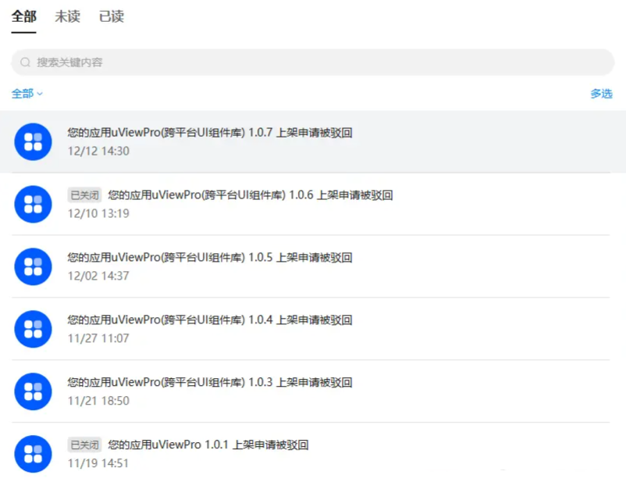626x482 pixels.
Task: Focus the 搜索关键内容 search field
Action: click(x=312, y=62)
